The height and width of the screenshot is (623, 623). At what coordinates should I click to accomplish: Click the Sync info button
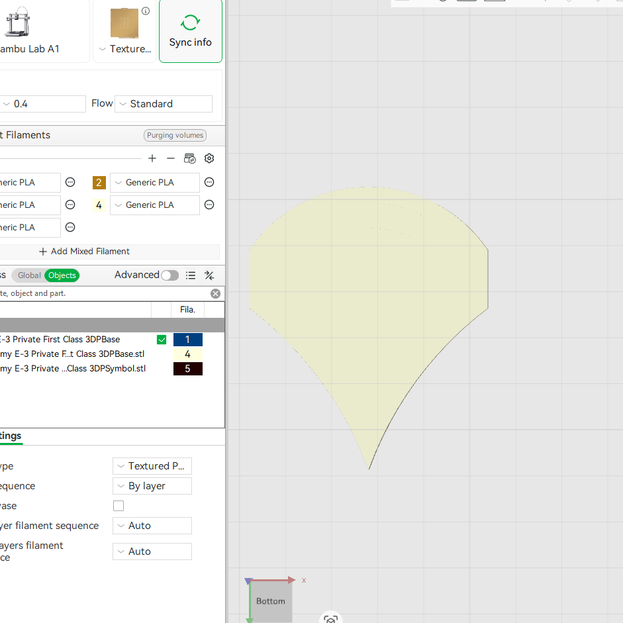[x=190, y=31]
